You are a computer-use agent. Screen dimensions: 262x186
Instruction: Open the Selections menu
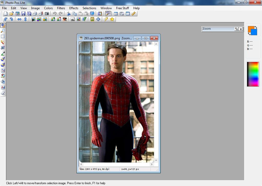click(89, 8)
